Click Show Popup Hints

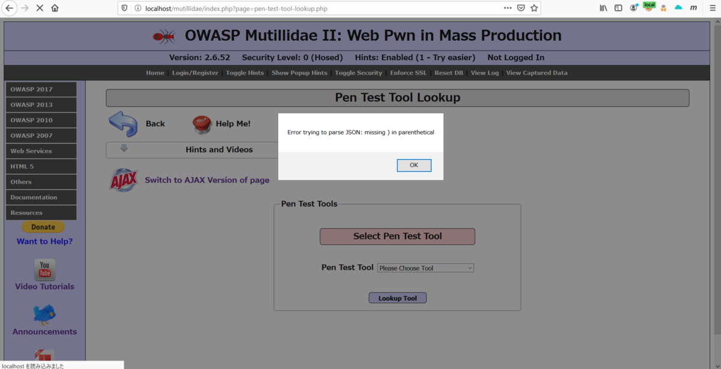click(299, 73)
